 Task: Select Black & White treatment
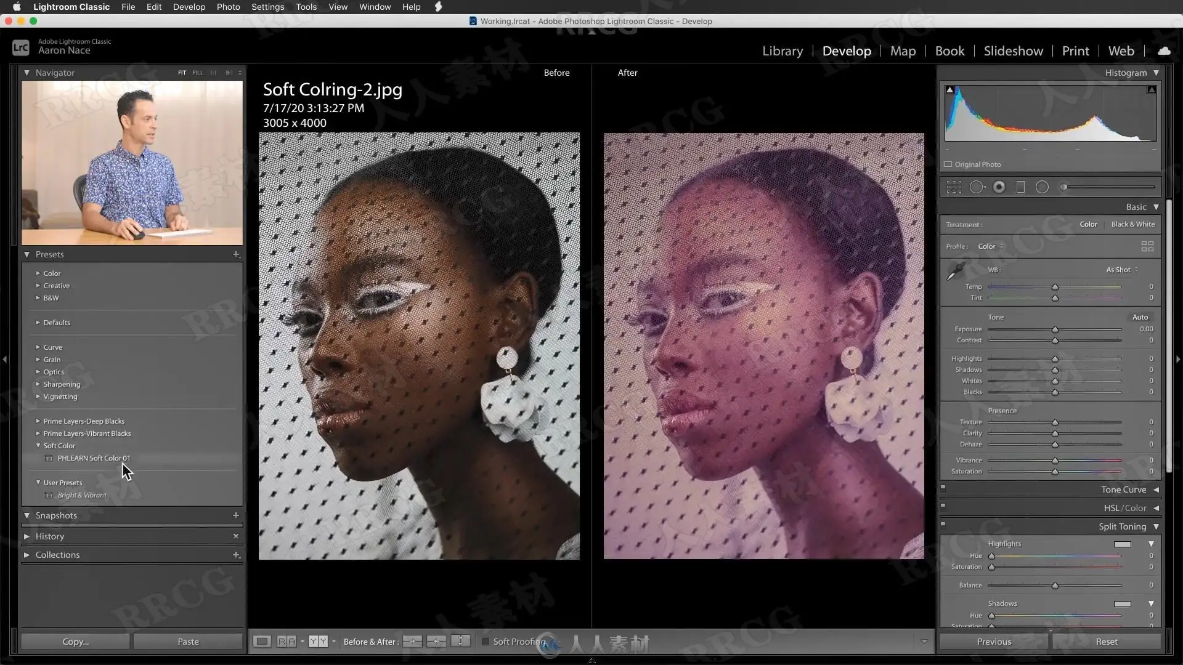1132,224
